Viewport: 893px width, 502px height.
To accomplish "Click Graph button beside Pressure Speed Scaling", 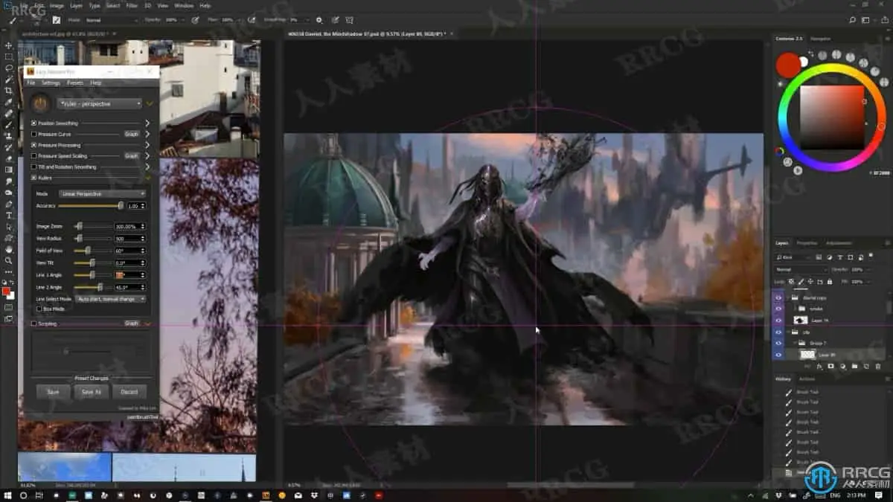I will coord(131,156).
